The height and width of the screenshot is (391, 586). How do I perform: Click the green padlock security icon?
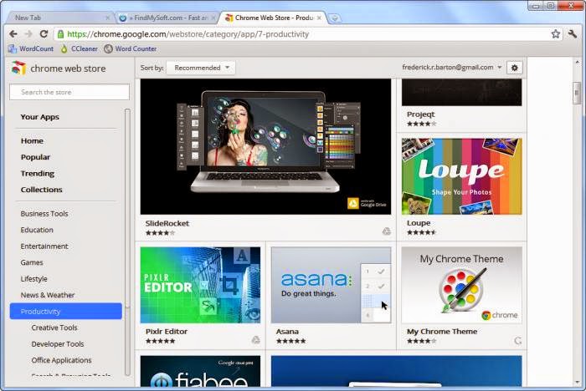60,34
